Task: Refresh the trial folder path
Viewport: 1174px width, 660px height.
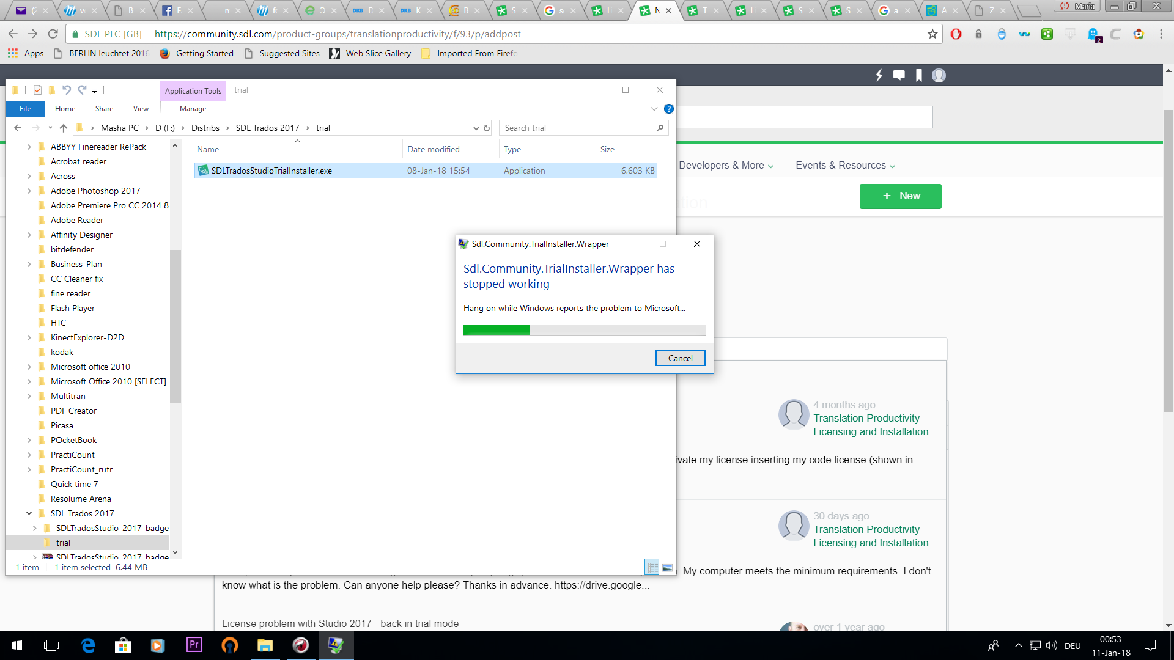Action: click(x=487, y=128)
